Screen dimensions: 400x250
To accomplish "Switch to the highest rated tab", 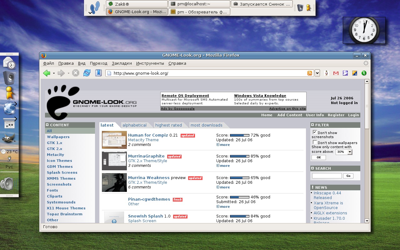I will pos(168,125).
